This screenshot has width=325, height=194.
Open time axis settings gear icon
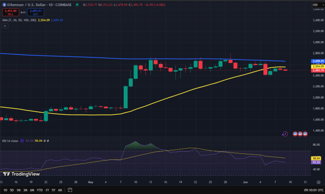[x=318, y=182]
